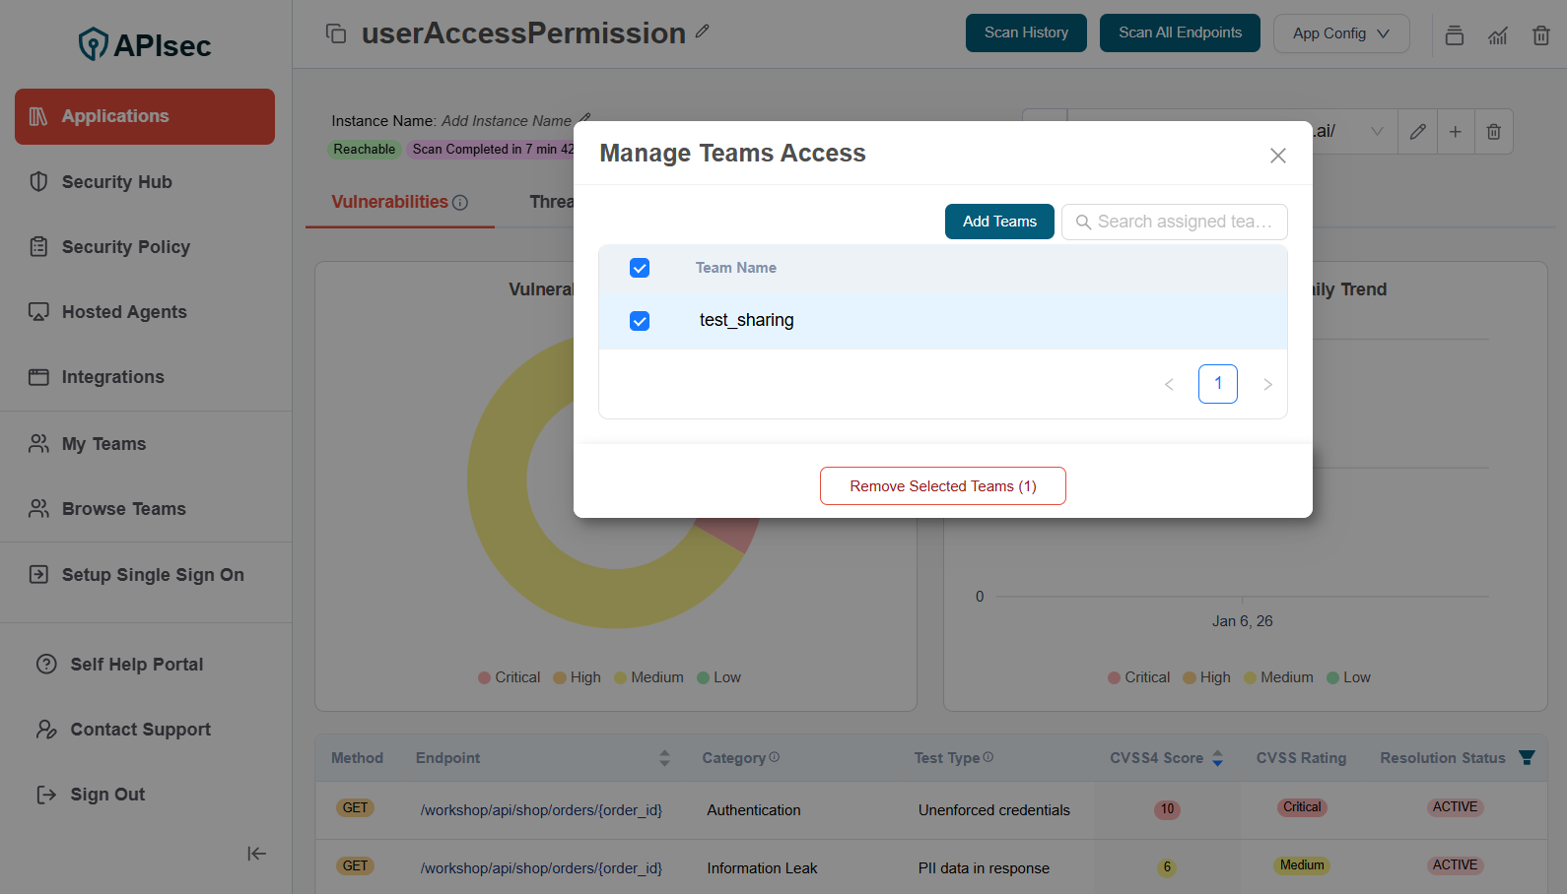Uncheck the test_sharing team checkbox
This screenshot has height=894, width=1567.
[640, 321]
